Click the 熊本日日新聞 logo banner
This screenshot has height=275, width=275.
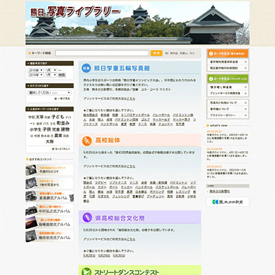[228, 202]
